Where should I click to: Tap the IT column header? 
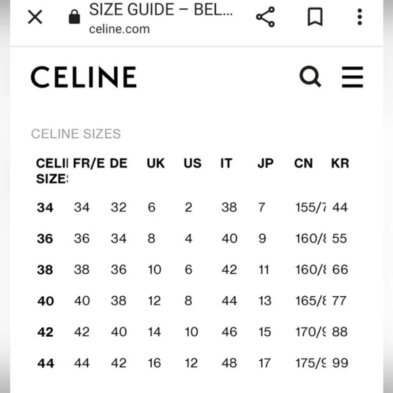226,163
